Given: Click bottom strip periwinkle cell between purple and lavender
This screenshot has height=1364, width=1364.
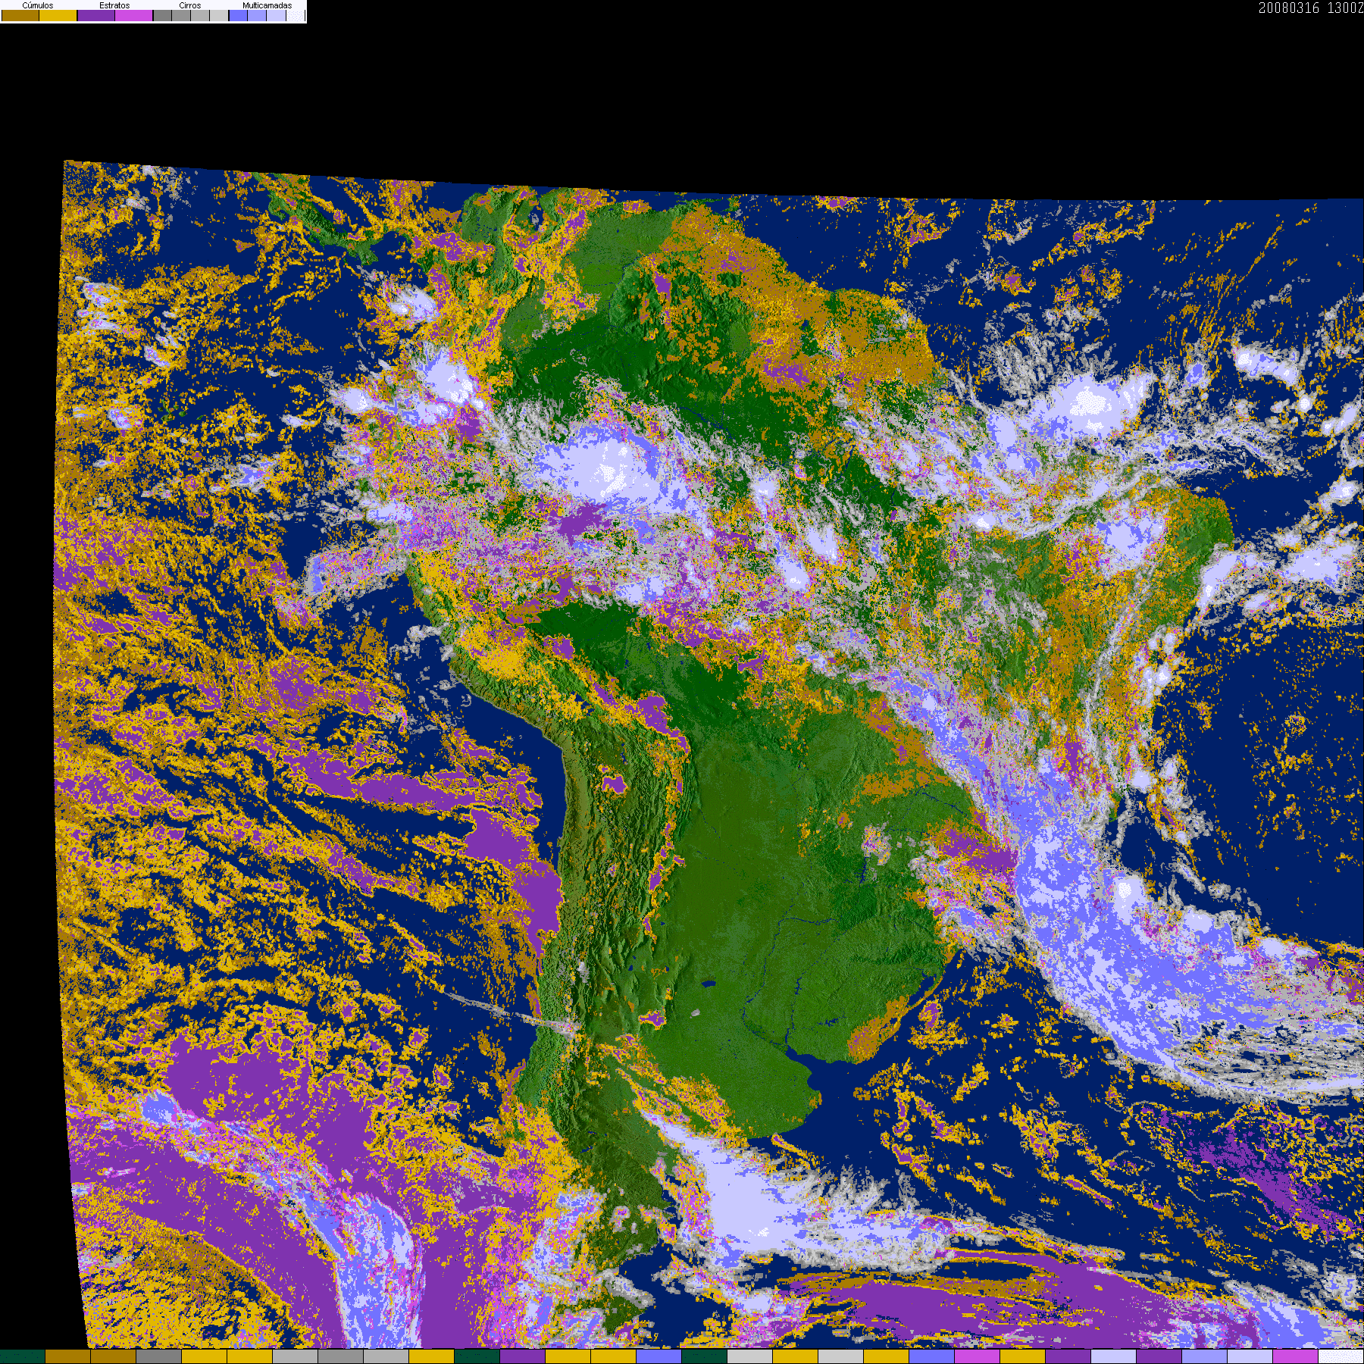Looking at the screenshot, I should click(x=1205, y=1356).
